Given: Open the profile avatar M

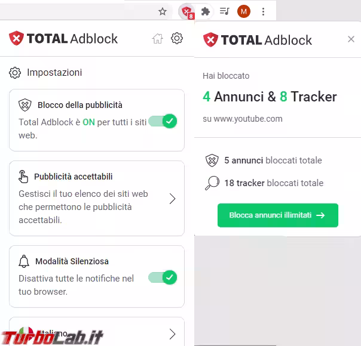Looking at the screenshot, I should pyautogui.click(x=244, y=11).
